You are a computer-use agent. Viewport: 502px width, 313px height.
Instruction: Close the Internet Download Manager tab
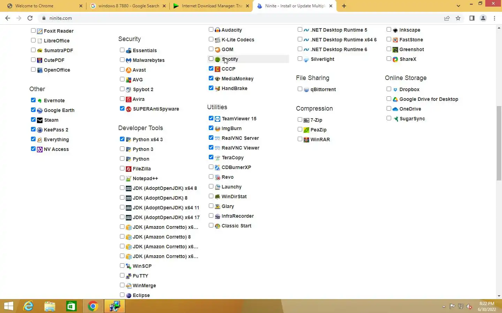tap(248, 6)
